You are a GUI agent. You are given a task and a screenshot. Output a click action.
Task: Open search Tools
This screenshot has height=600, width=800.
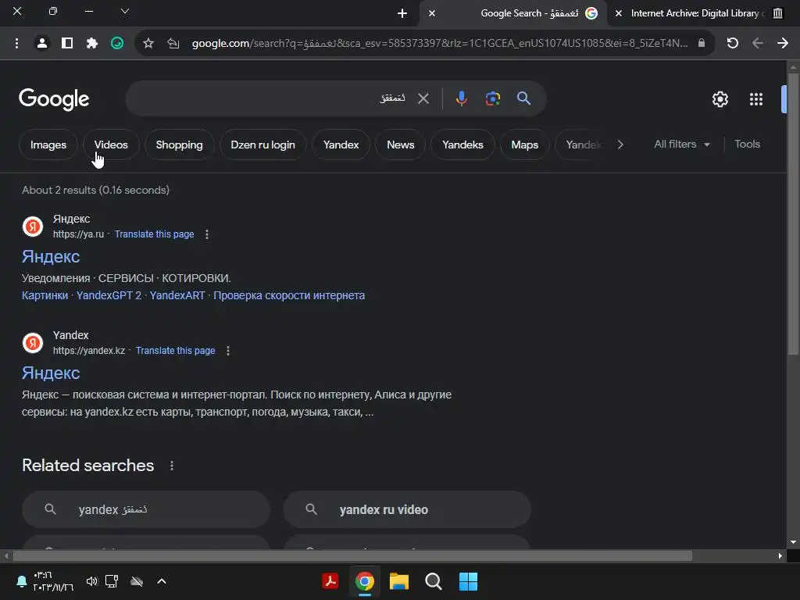[x=747, y=145]
